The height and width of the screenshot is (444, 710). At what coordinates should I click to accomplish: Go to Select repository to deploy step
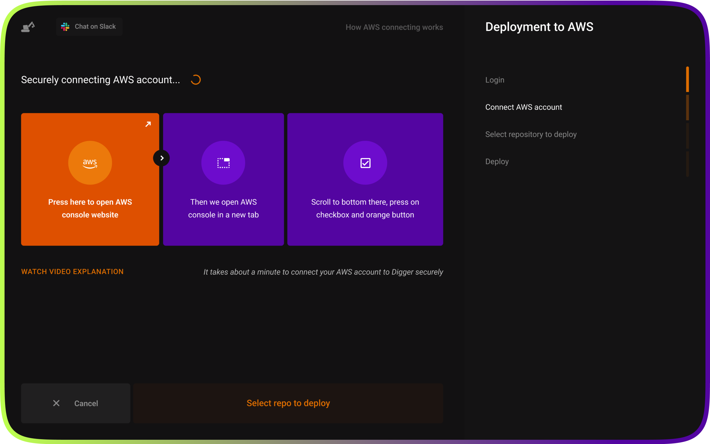[531, 134]
